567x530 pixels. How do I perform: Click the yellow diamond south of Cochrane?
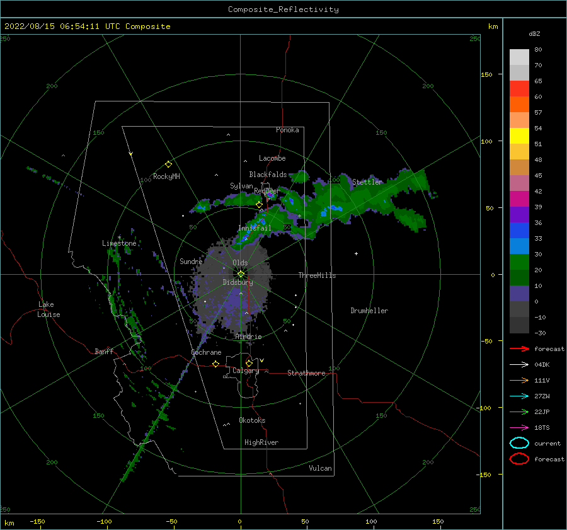point(215,364)
